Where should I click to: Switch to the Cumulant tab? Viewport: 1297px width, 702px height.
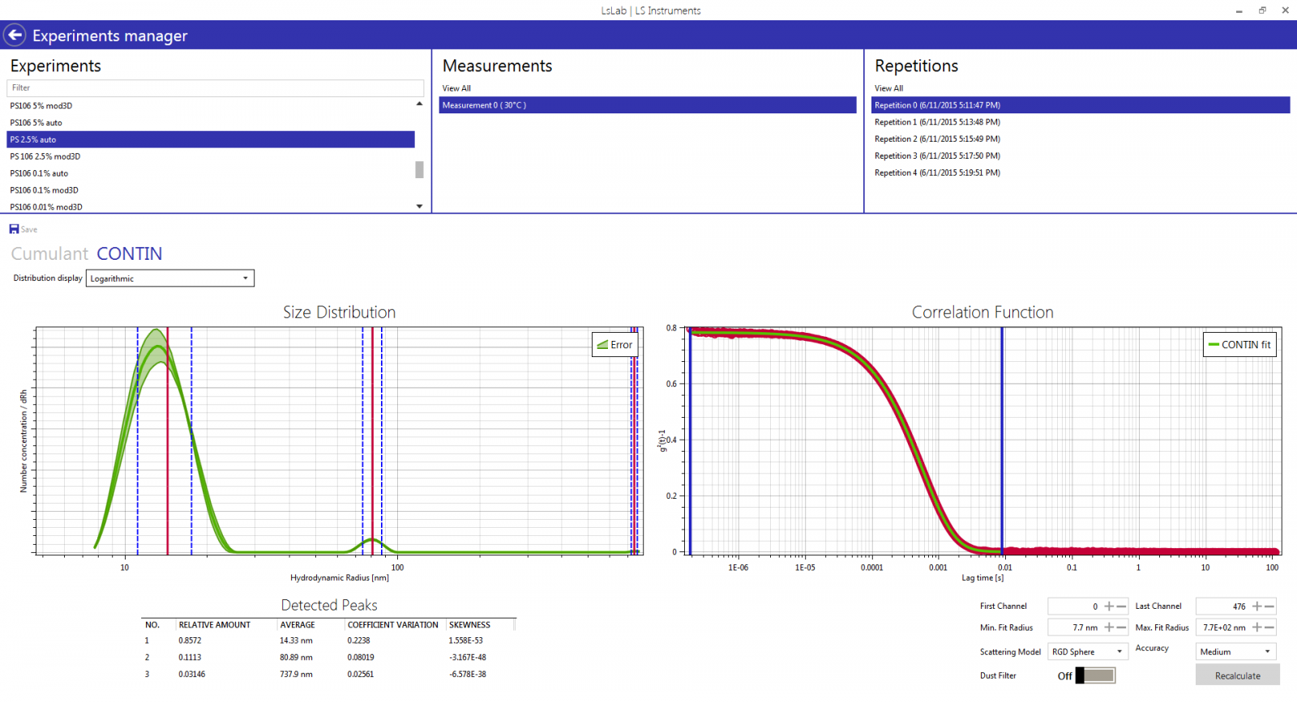[49, 253]
